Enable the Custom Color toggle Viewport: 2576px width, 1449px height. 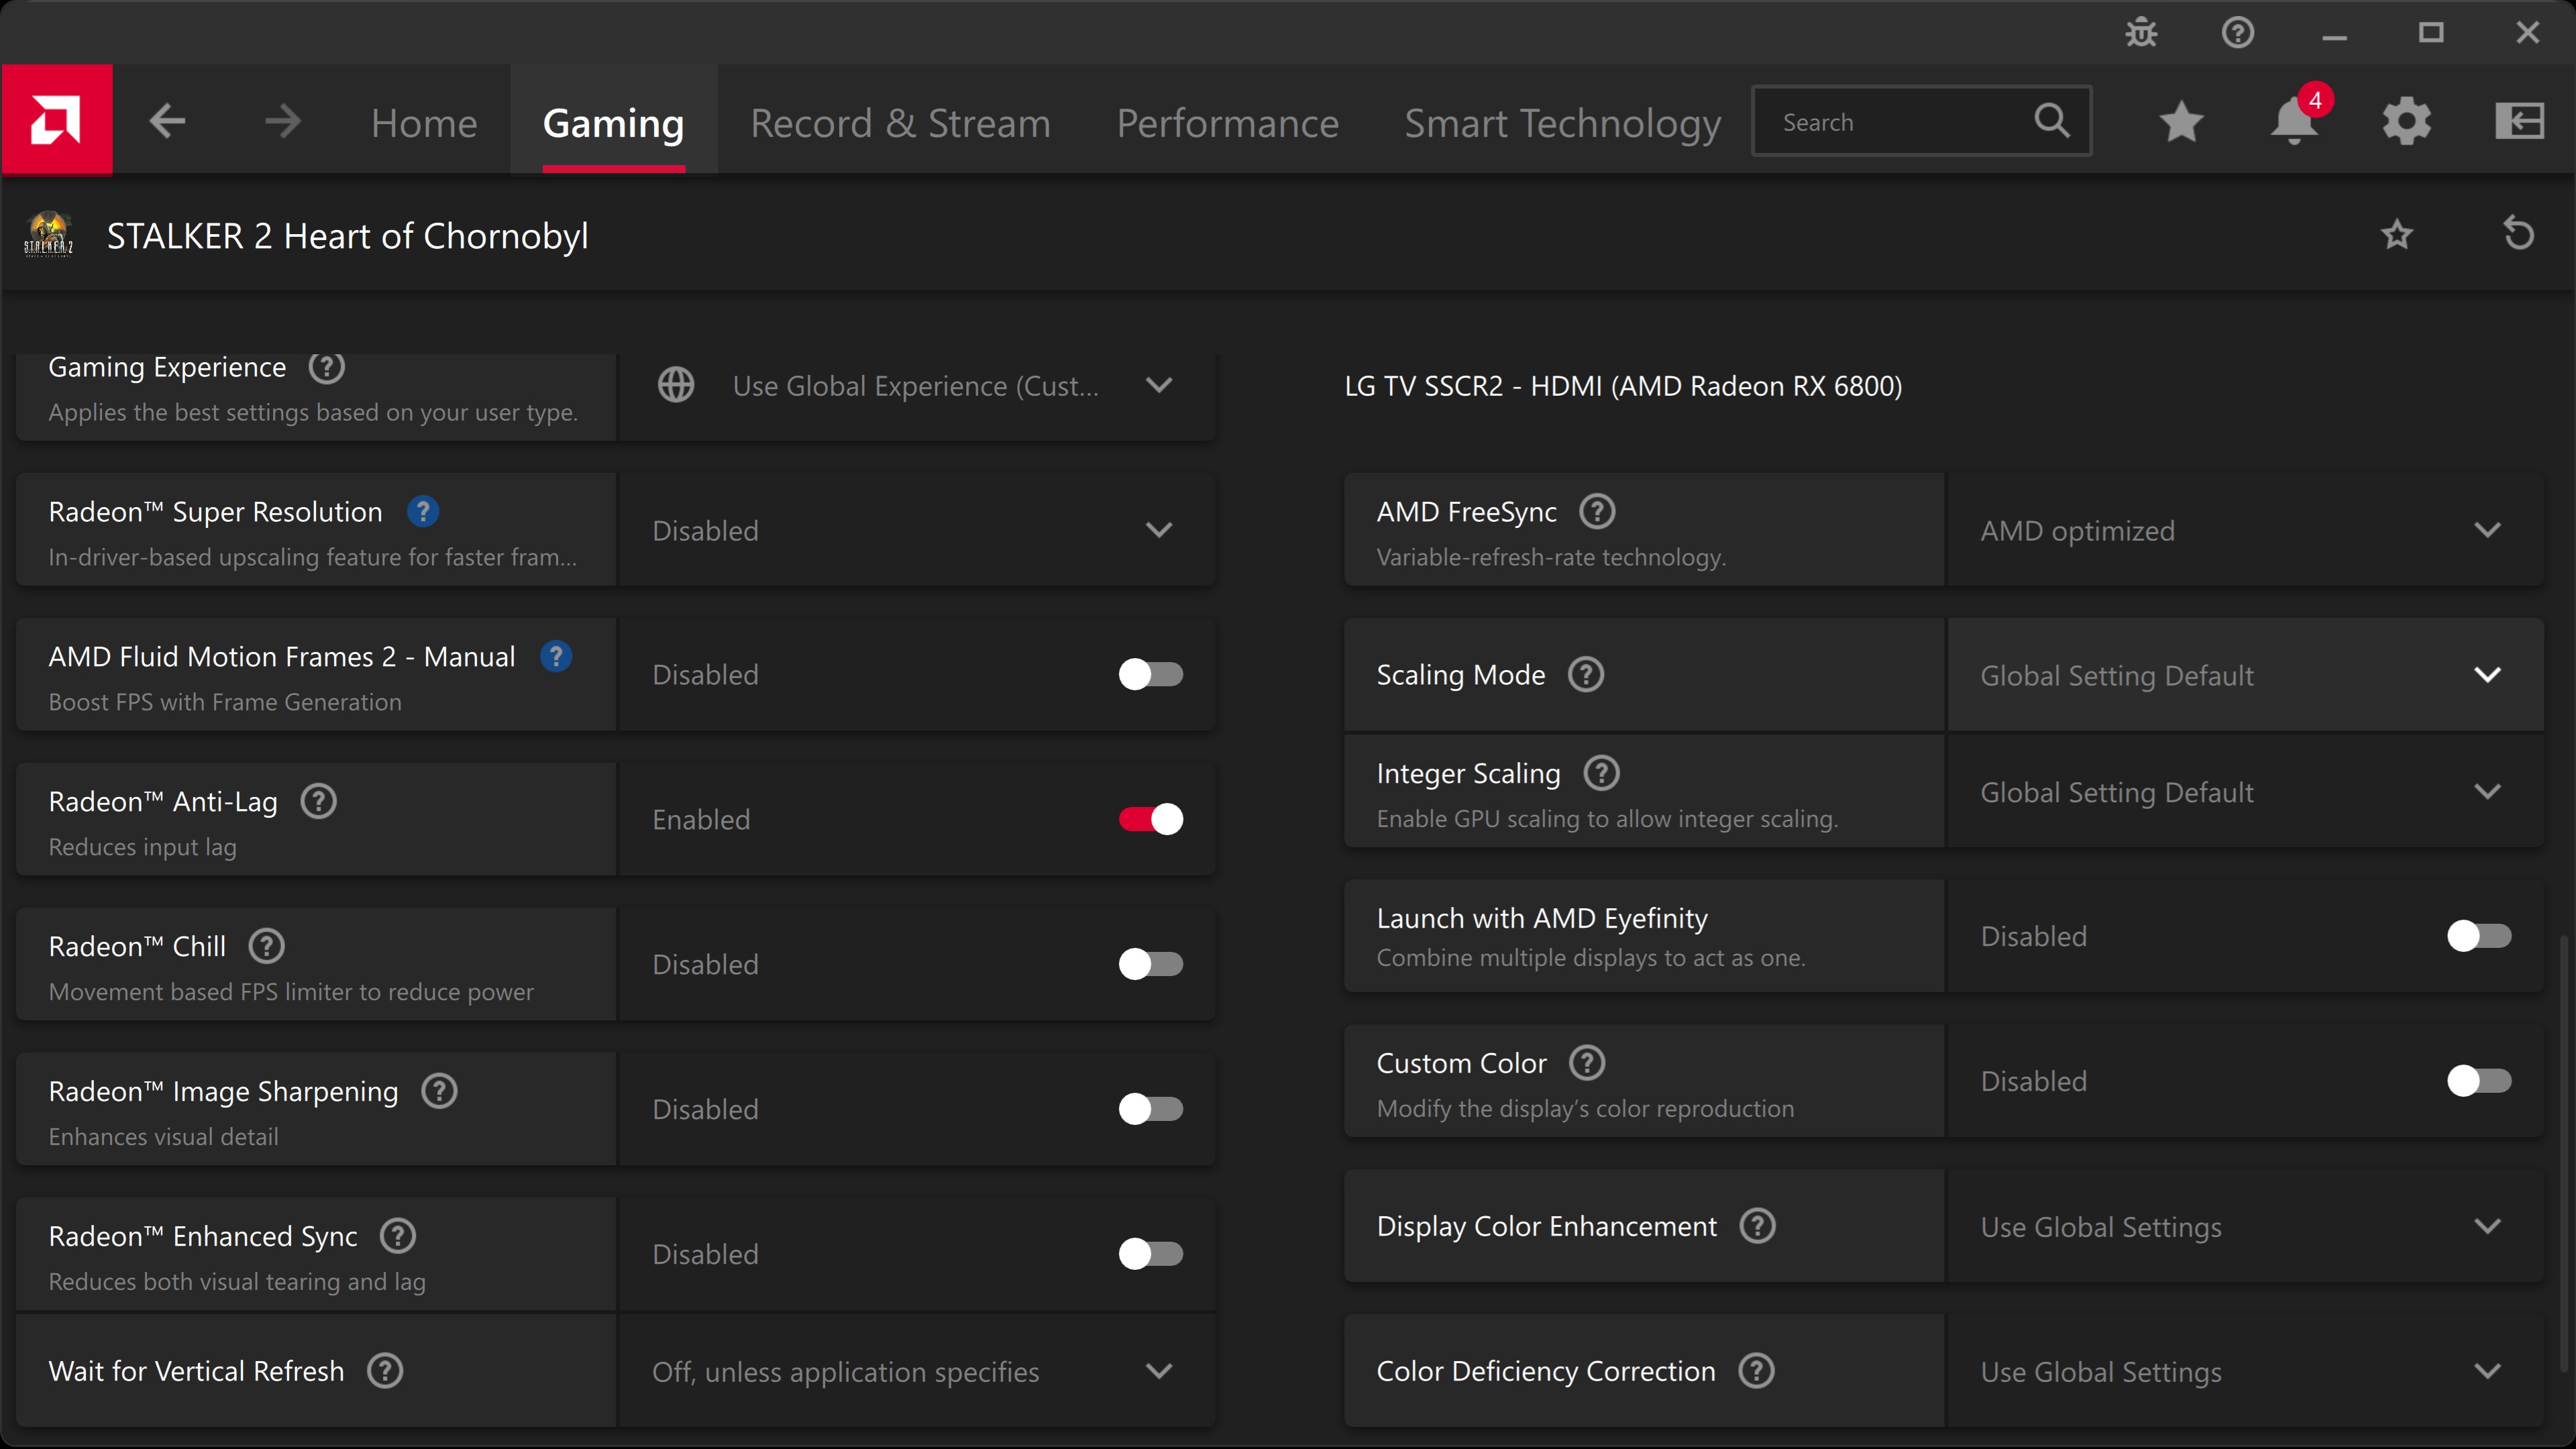coord(2479,1082)
